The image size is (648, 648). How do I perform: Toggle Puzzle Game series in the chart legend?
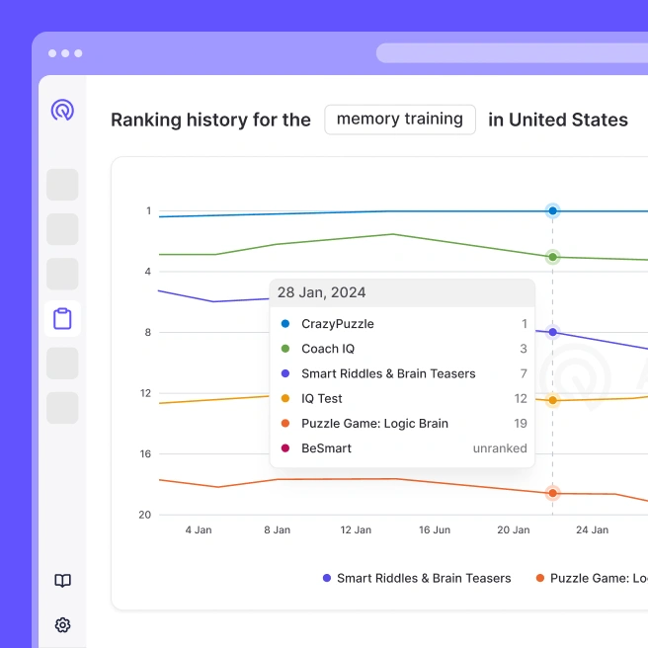(x=592, y=578)
